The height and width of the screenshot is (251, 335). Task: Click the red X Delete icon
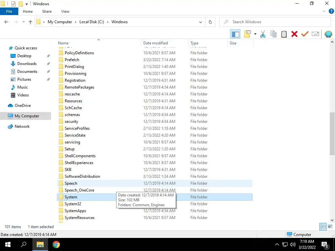click(294, 34)
